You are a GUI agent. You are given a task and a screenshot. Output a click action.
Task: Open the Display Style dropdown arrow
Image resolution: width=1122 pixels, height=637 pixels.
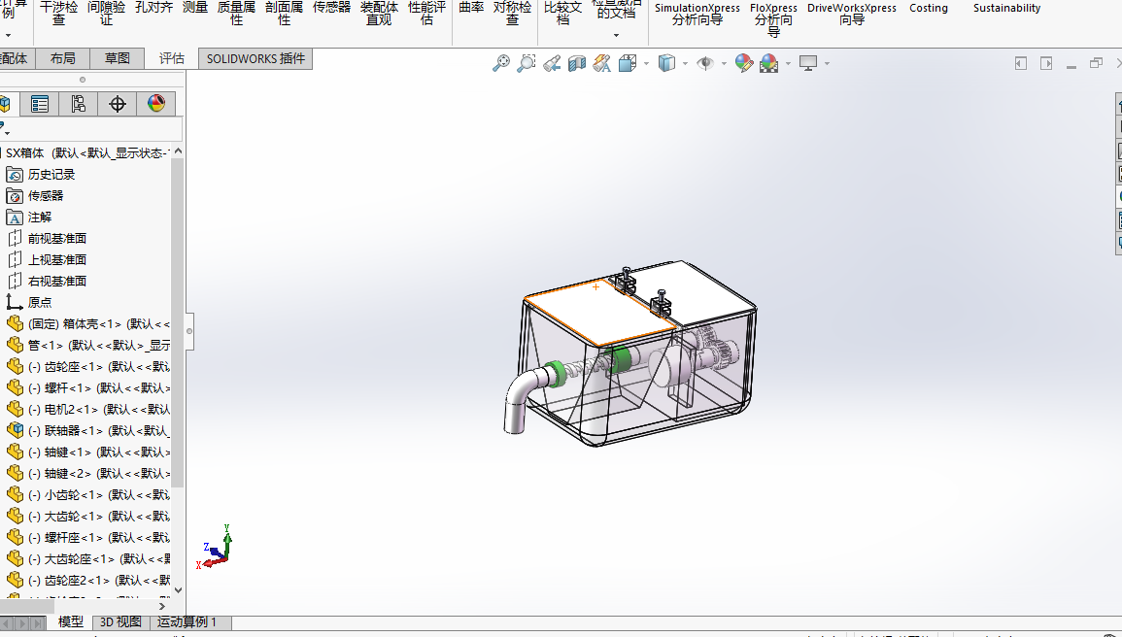point(685,64)
